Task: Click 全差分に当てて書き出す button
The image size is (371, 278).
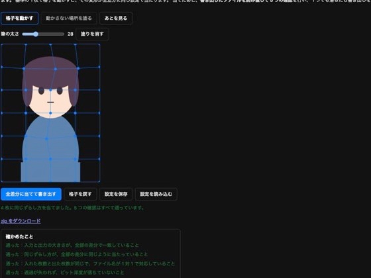Action: coord(31,194)
